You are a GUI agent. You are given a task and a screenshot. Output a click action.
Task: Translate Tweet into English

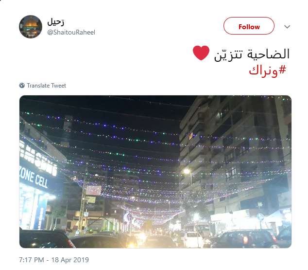(46, 86)
